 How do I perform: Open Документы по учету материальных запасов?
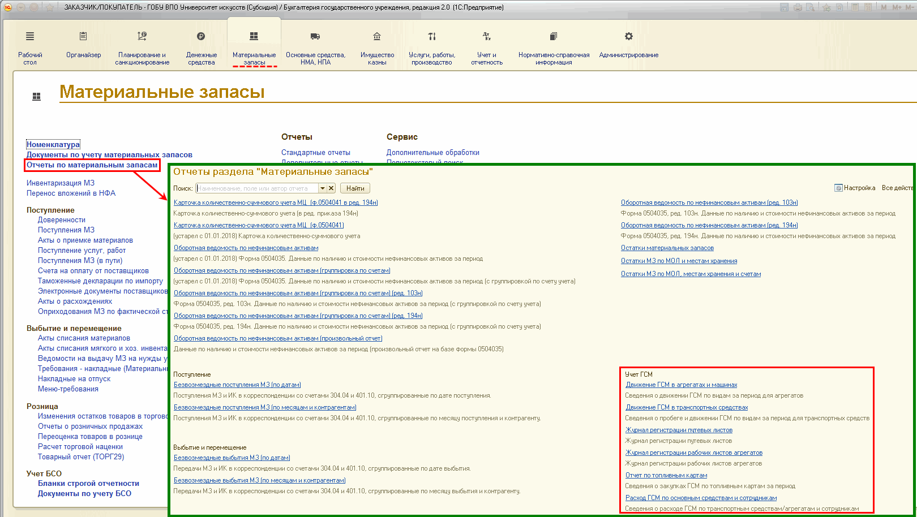coord(109,154)
